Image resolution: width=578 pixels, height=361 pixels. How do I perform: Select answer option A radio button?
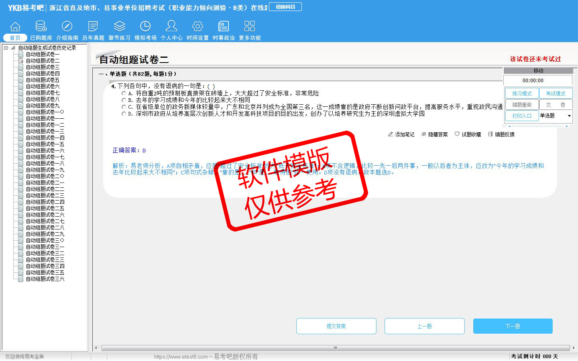pos(124,93)
